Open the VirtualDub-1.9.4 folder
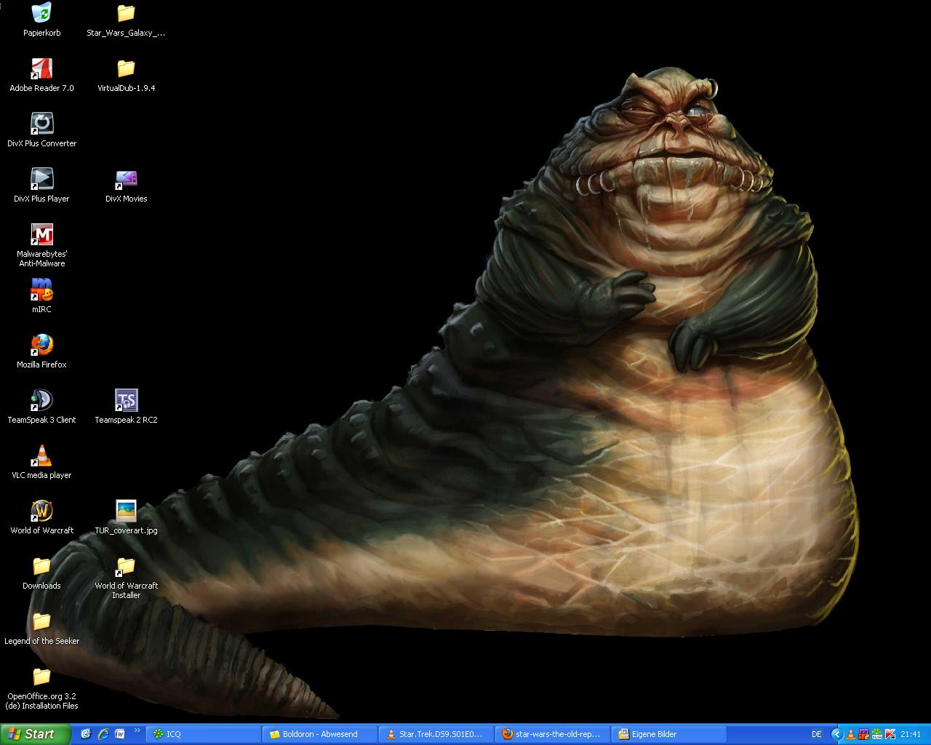Screen dimensions: 931x745 point(126,75)
